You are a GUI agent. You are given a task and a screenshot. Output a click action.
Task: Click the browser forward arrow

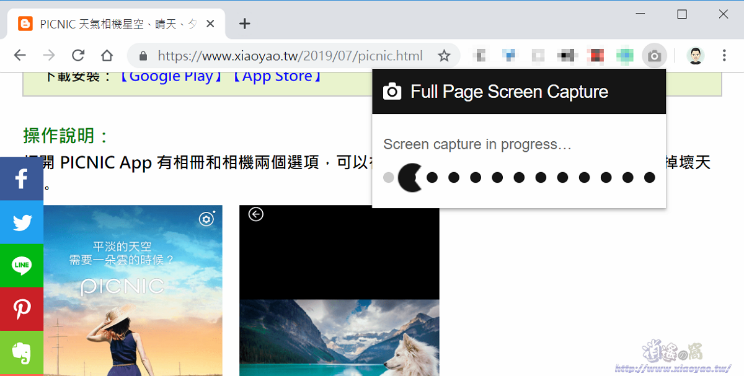coord(49,56)
